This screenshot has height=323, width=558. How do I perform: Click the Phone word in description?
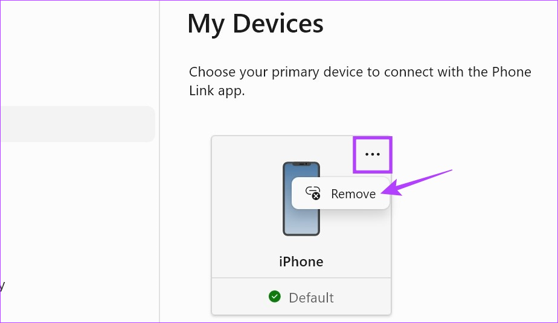coord(512,72)
